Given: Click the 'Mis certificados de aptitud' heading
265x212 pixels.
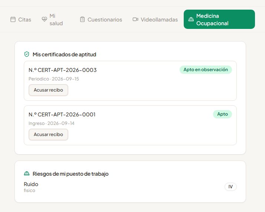Looking at the screenshot, I should point(64,54).
